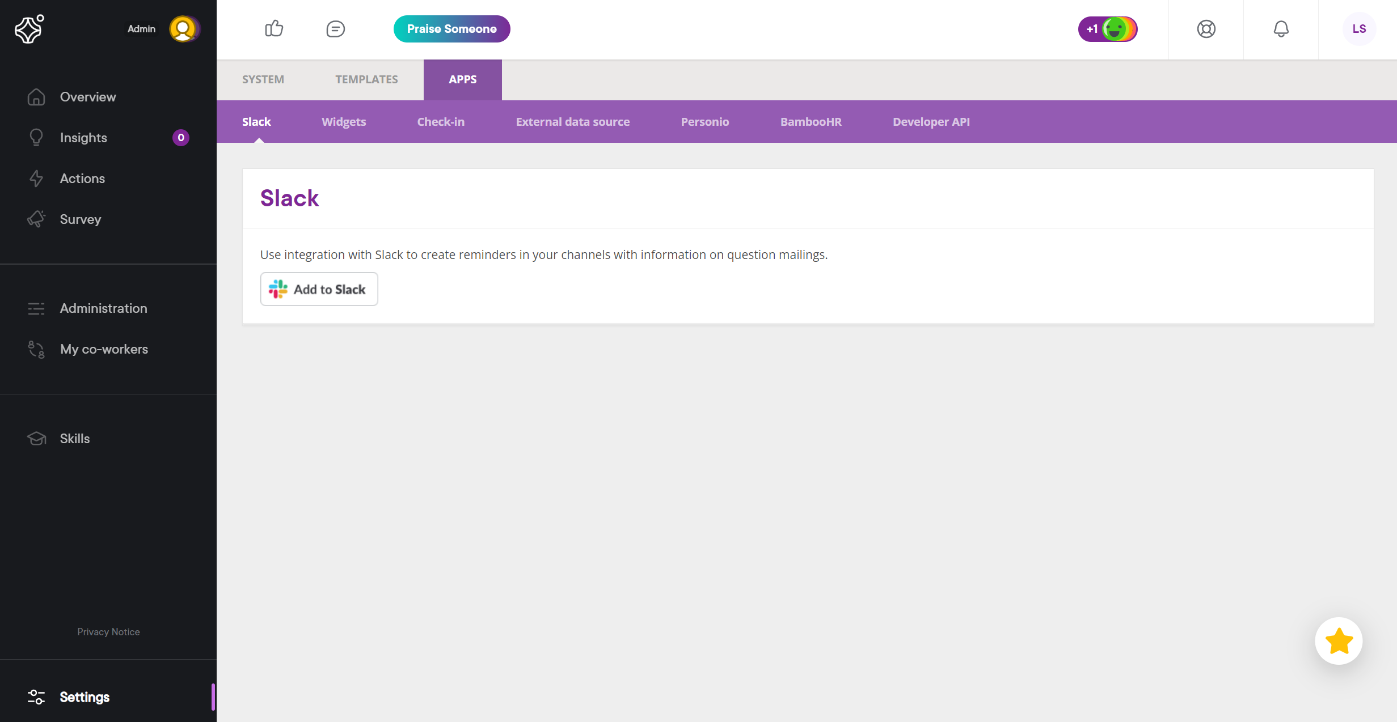Click the Slack heading in the panel
The width and height of the screenshot is (1397, 722).
pyautogui.click(x=289, y=198)
